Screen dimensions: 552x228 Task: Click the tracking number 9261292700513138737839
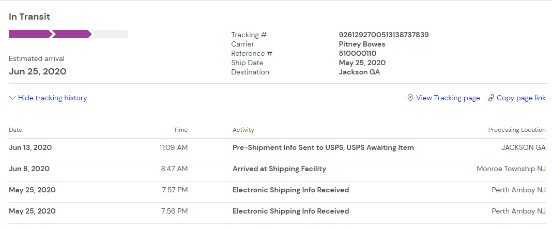point(384,35)
